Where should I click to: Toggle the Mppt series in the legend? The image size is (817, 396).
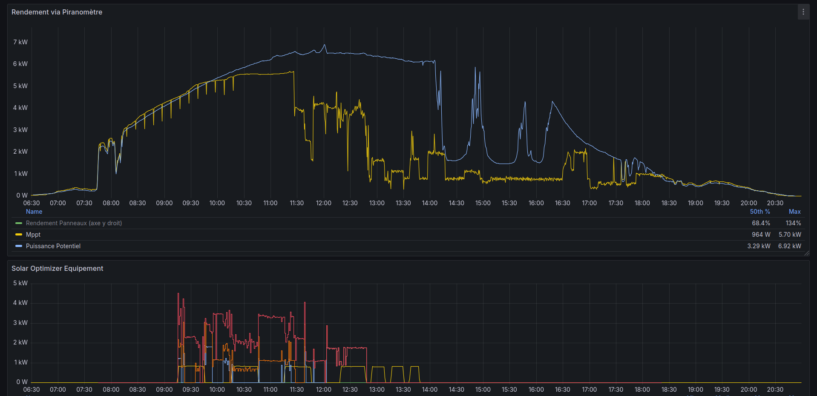pyautogui.click(x=33, y=235)
